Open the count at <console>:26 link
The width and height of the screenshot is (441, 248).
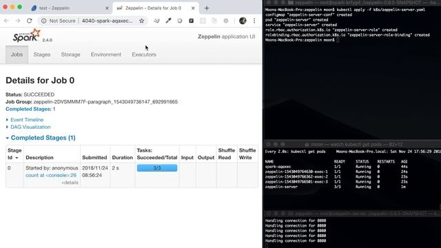tap(51, 175)
